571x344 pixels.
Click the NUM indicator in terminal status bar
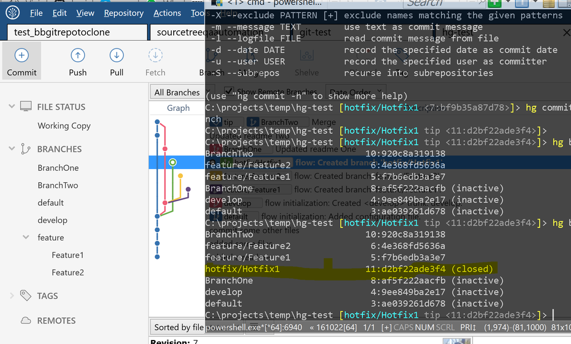point(425,327)
